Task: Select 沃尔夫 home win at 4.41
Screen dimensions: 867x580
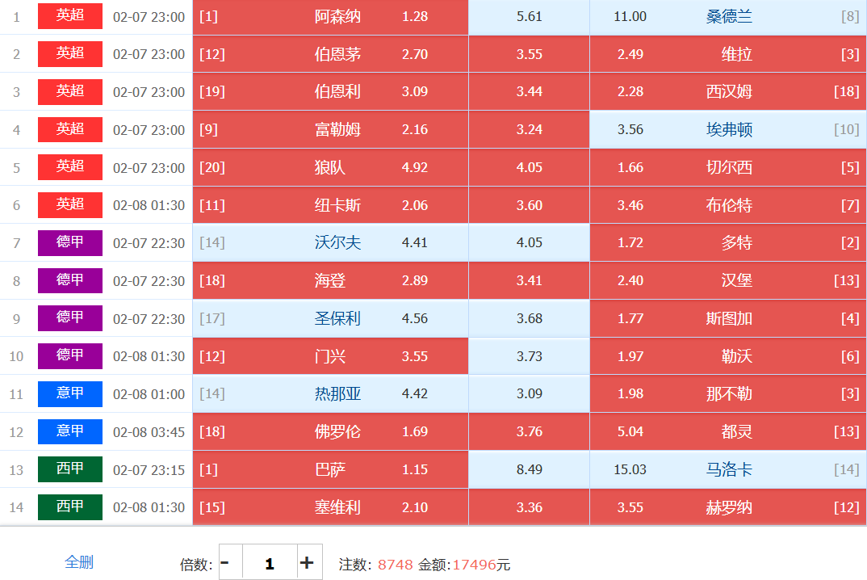Action: 329,243
